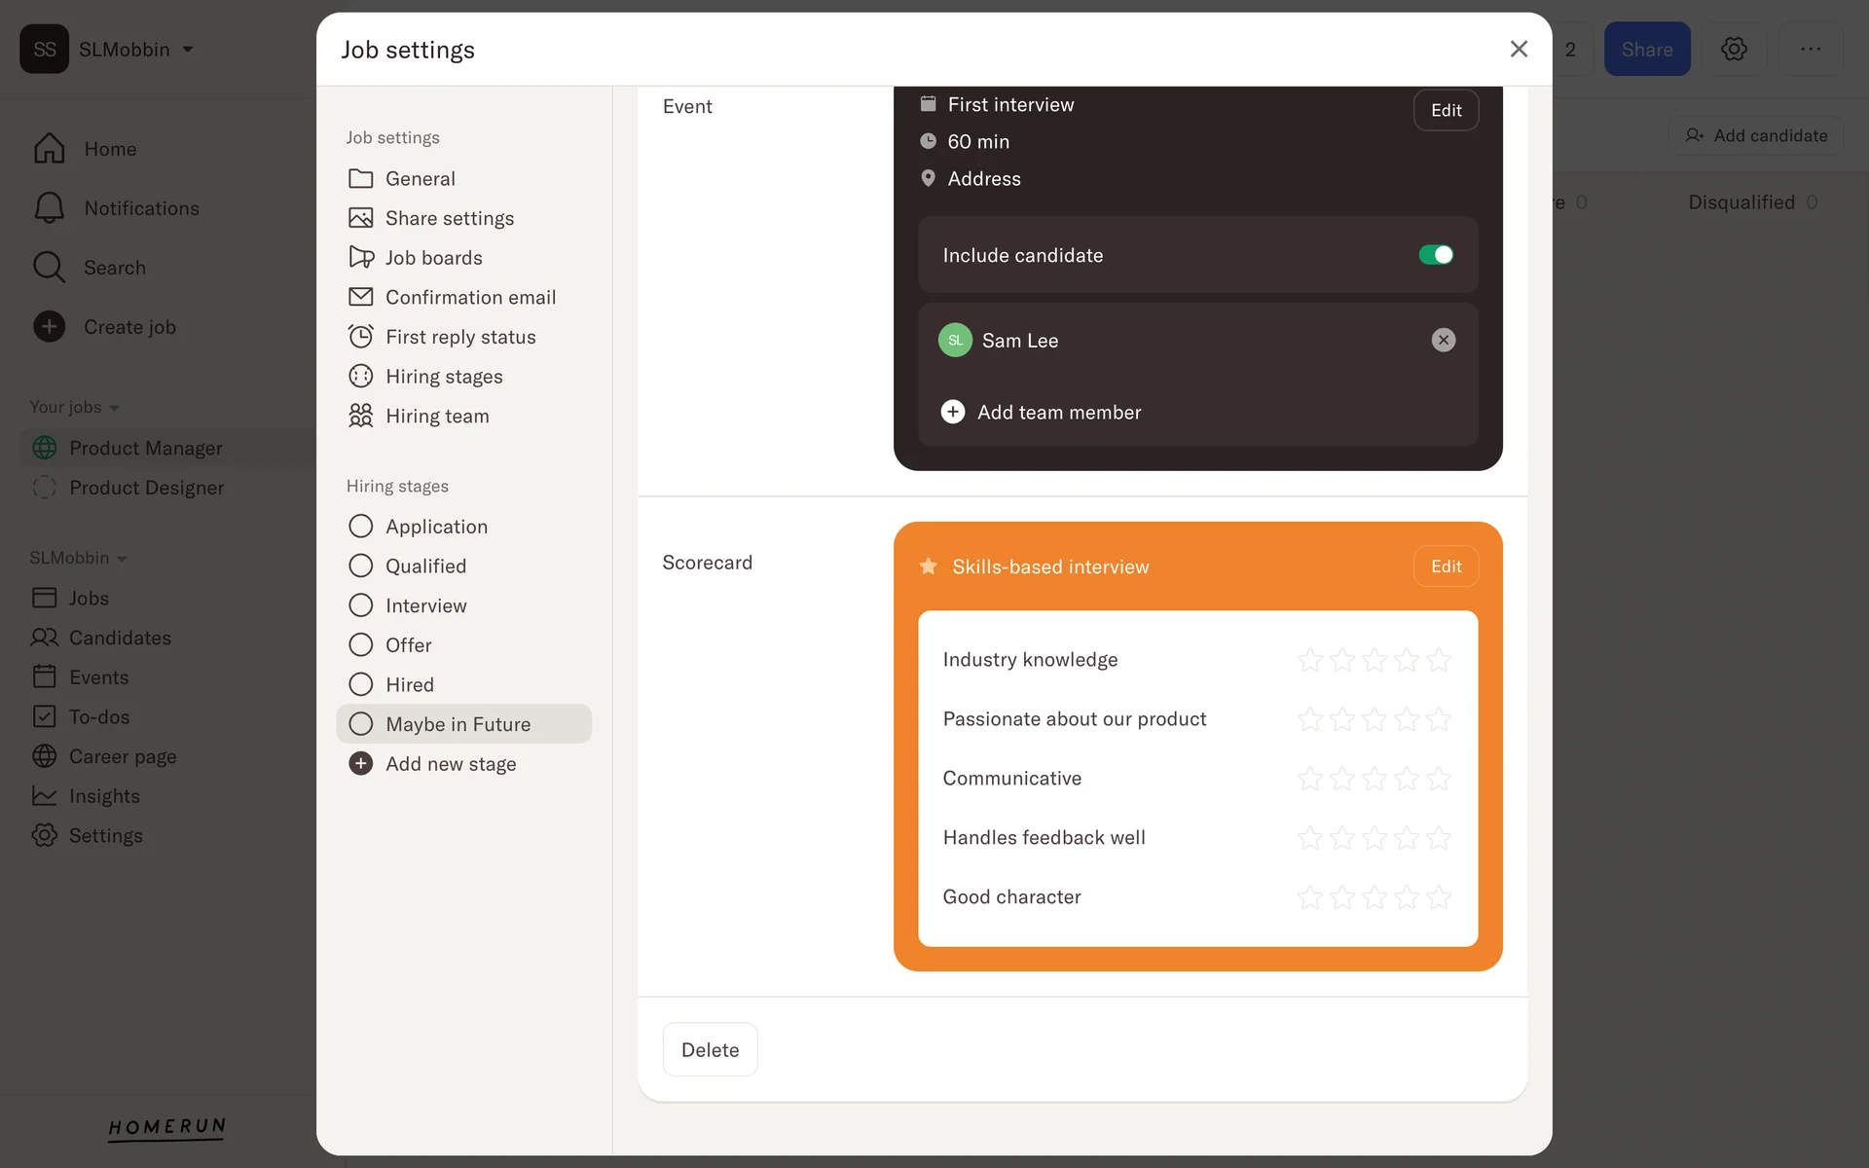The image size is (1869, 1168).
Task: Collapse the SLMobbin sidebar section chevron
Action: coord(122,559)
